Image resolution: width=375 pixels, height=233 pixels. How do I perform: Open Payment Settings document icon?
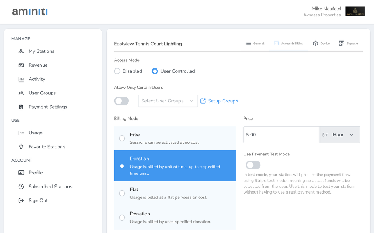point(22,107)
